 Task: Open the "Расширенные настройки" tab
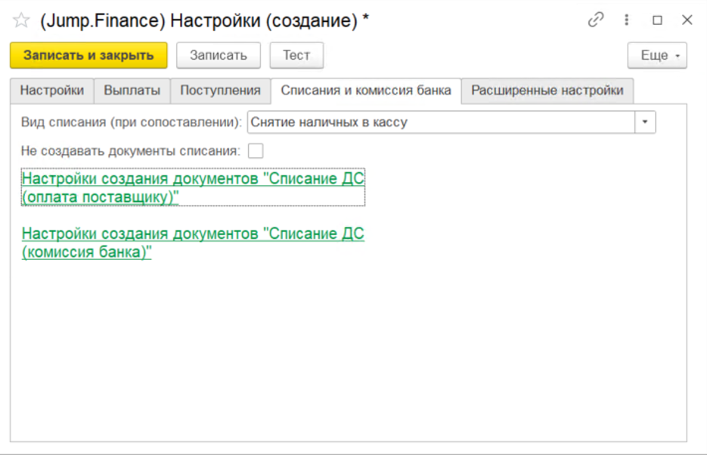547,91
